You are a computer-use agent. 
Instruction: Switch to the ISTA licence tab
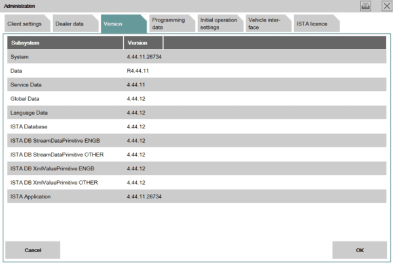(316, 24)
